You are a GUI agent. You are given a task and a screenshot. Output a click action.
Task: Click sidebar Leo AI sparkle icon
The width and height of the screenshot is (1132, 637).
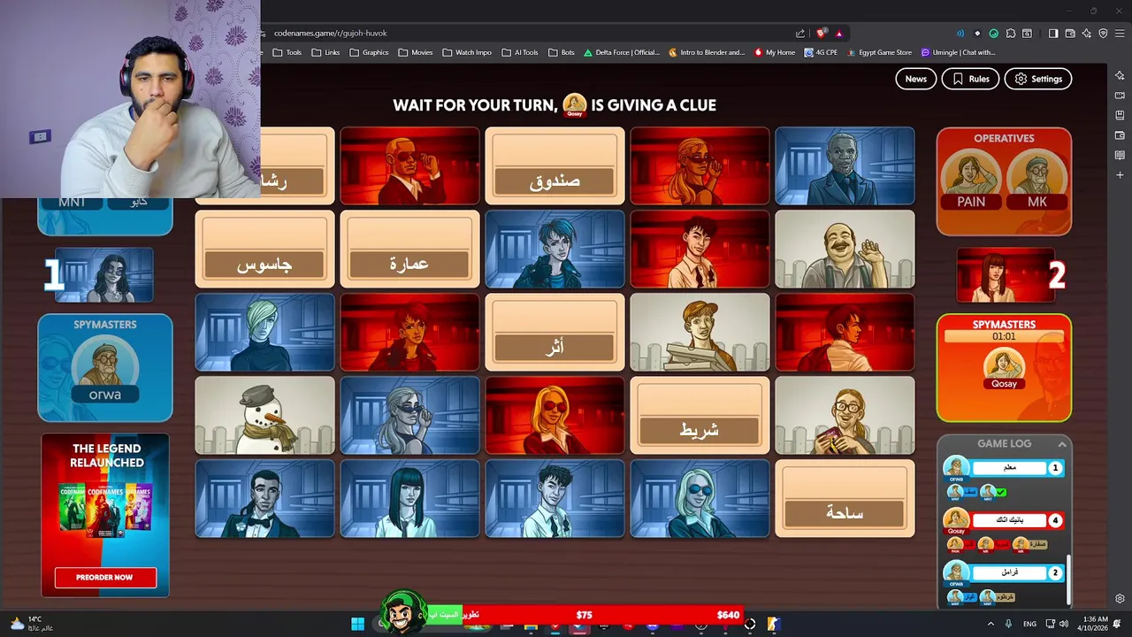(1120, 75)
